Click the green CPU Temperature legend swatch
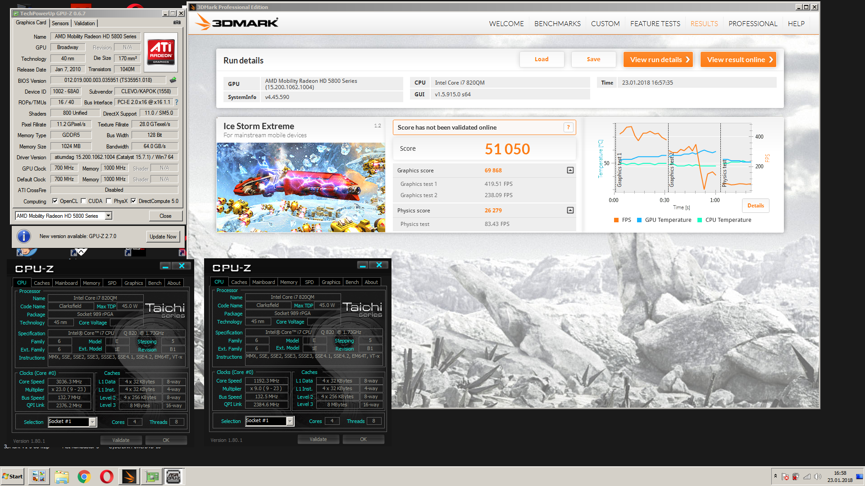This screenshot has width=865, height=486. click(x=699, y=220)
